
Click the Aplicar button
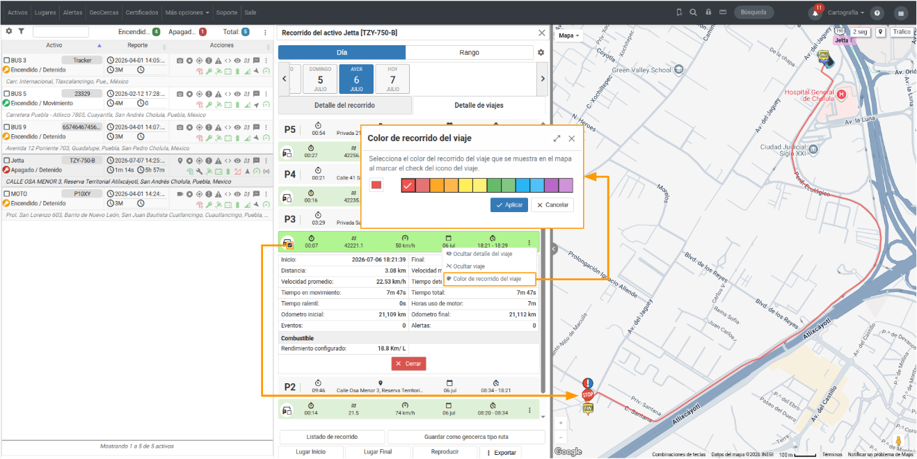pos(509,205)
